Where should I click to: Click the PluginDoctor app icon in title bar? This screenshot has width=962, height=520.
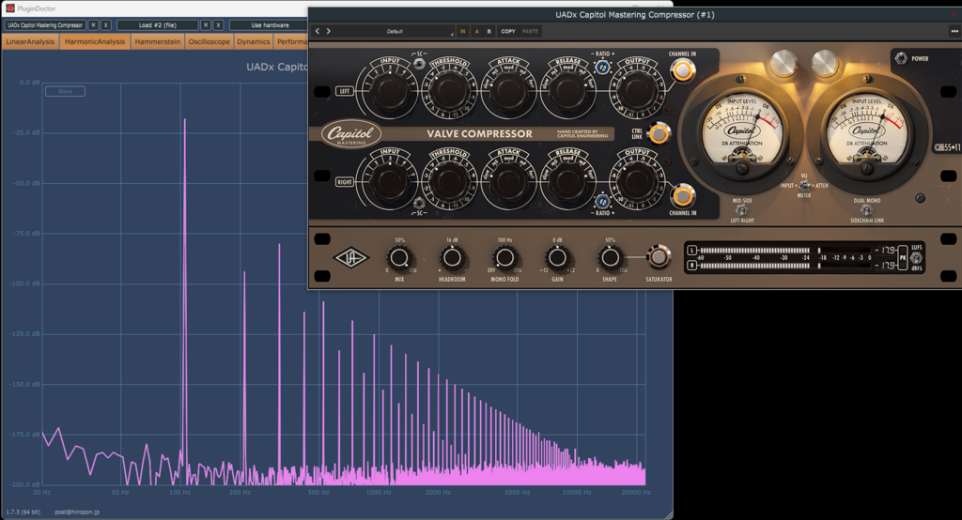[x=9, y=8]
